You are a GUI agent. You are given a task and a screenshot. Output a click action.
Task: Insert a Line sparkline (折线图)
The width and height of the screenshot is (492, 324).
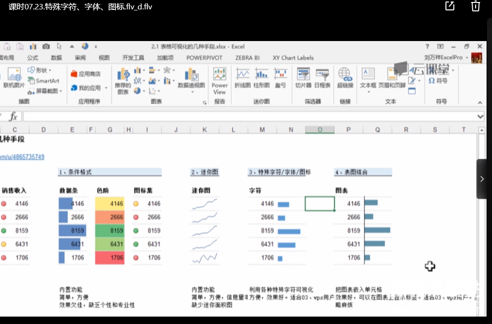(x=242, y=78)
